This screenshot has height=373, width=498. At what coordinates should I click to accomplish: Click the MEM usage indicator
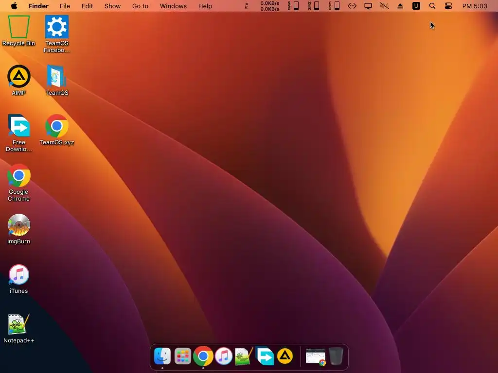(314, 6)
